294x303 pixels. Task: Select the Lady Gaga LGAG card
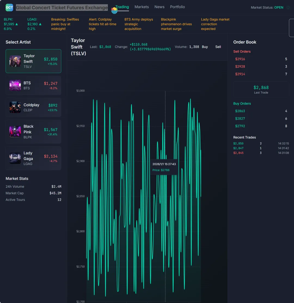(x=33, y=158)
